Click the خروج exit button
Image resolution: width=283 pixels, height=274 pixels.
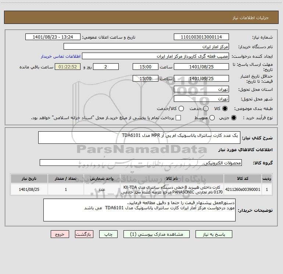pos(60,234)
